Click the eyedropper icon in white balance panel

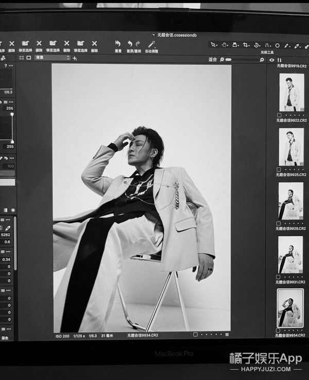point(8,228)
